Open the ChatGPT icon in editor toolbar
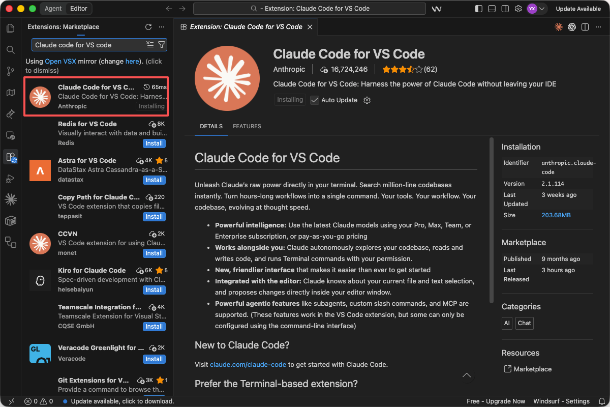This screenshot has width=610, height=407. [x=572, y=27]
